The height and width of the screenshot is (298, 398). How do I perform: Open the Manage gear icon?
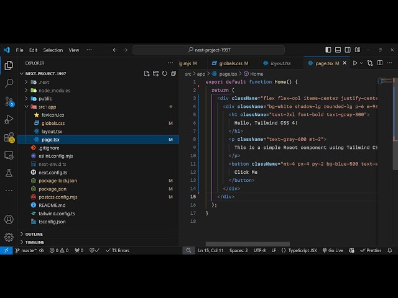coord(9,237)
